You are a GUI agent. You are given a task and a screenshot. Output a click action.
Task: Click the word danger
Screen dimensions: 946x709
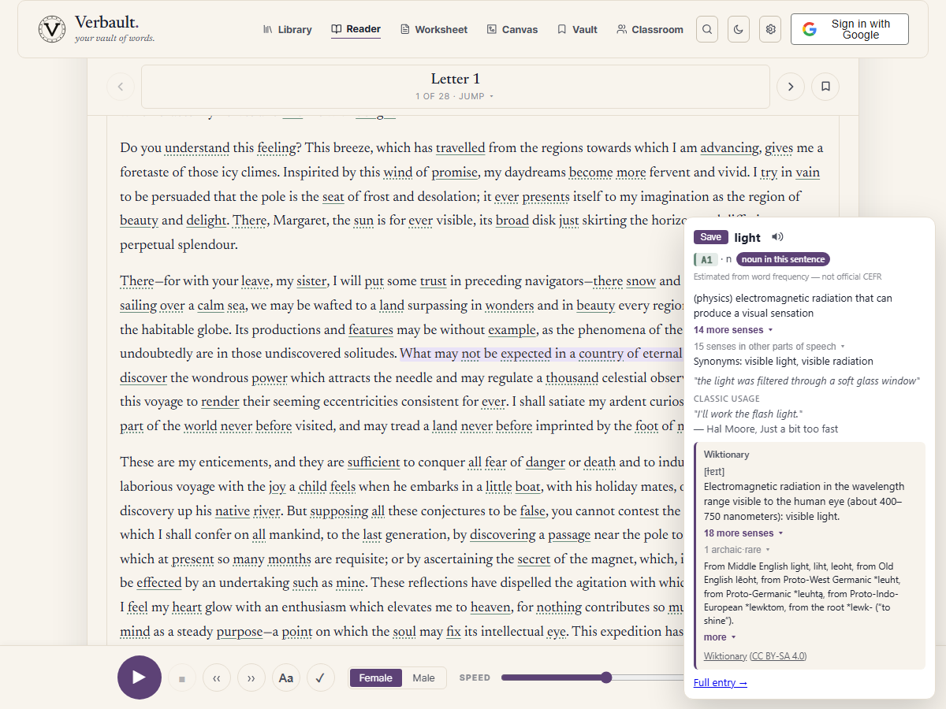546,463
